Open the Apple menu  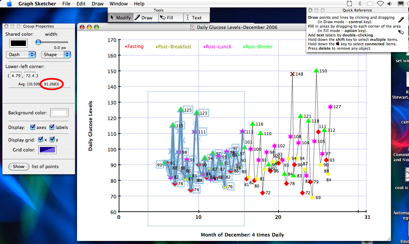pos(9,4)
